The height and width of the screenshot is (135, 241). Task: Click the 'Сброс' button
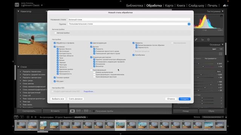211,111
